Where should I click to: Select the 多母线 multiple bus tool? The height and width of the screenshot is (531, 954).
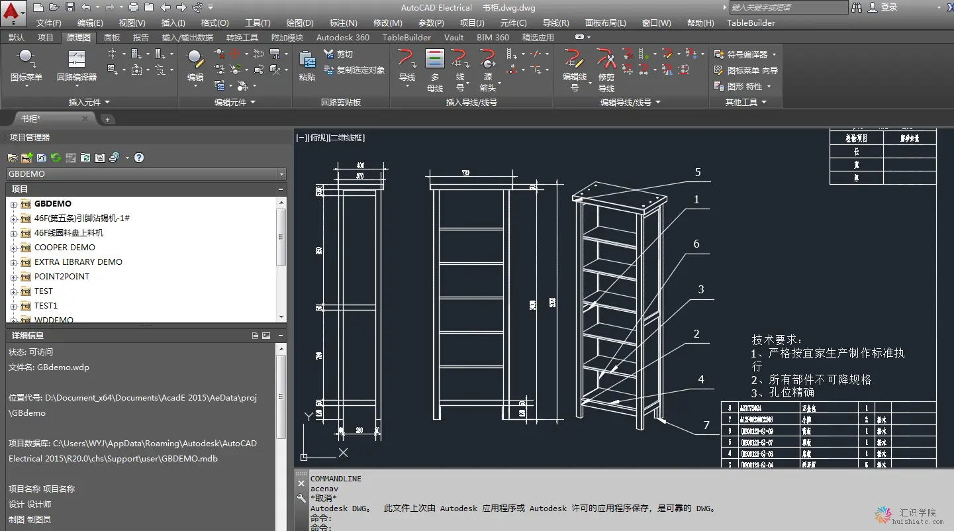pyautogui.click(x=435, y=70)
